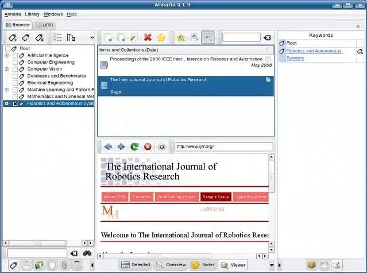
Task: Click the yellow star favorite icon
Action: pos(161,37)
